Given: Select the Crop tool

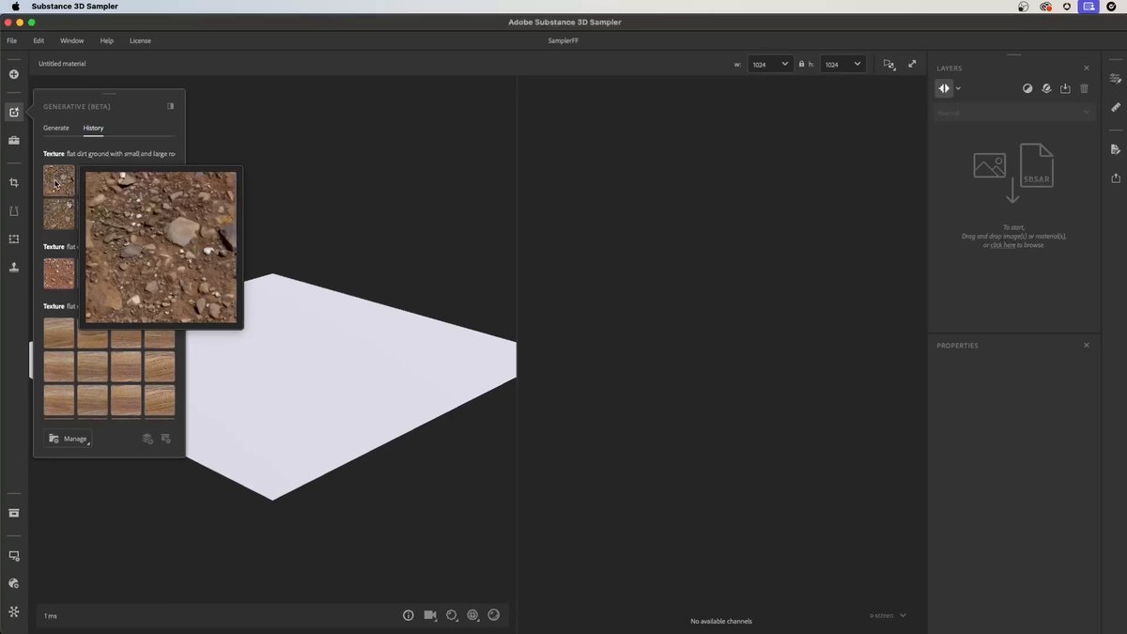Looking at the screenshot, I should pyautogui.click(x=14, y=182).
